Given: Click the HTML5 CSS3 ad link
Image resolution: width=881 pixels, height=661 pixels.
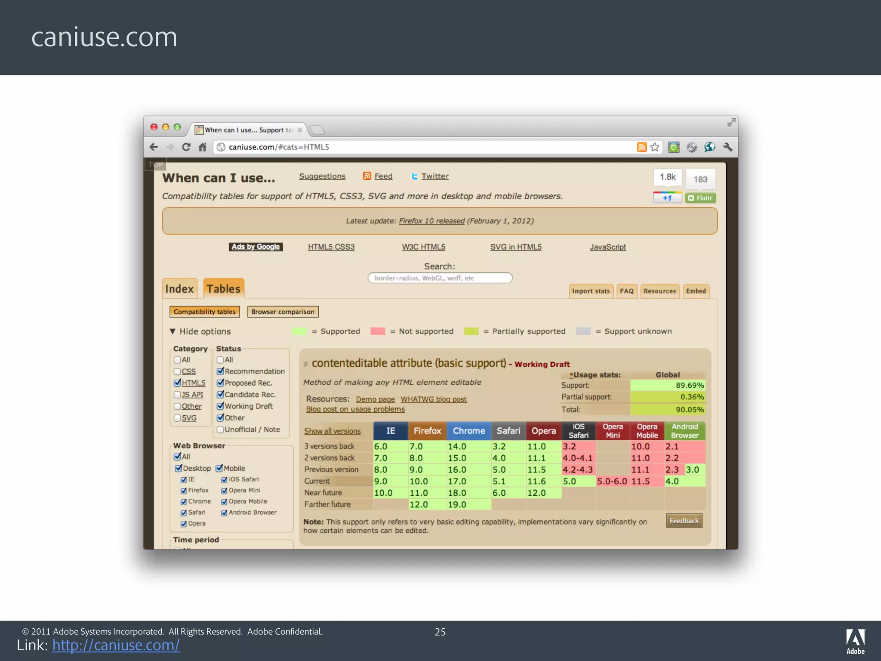Looking at the screenshot, I should point(331,247).
